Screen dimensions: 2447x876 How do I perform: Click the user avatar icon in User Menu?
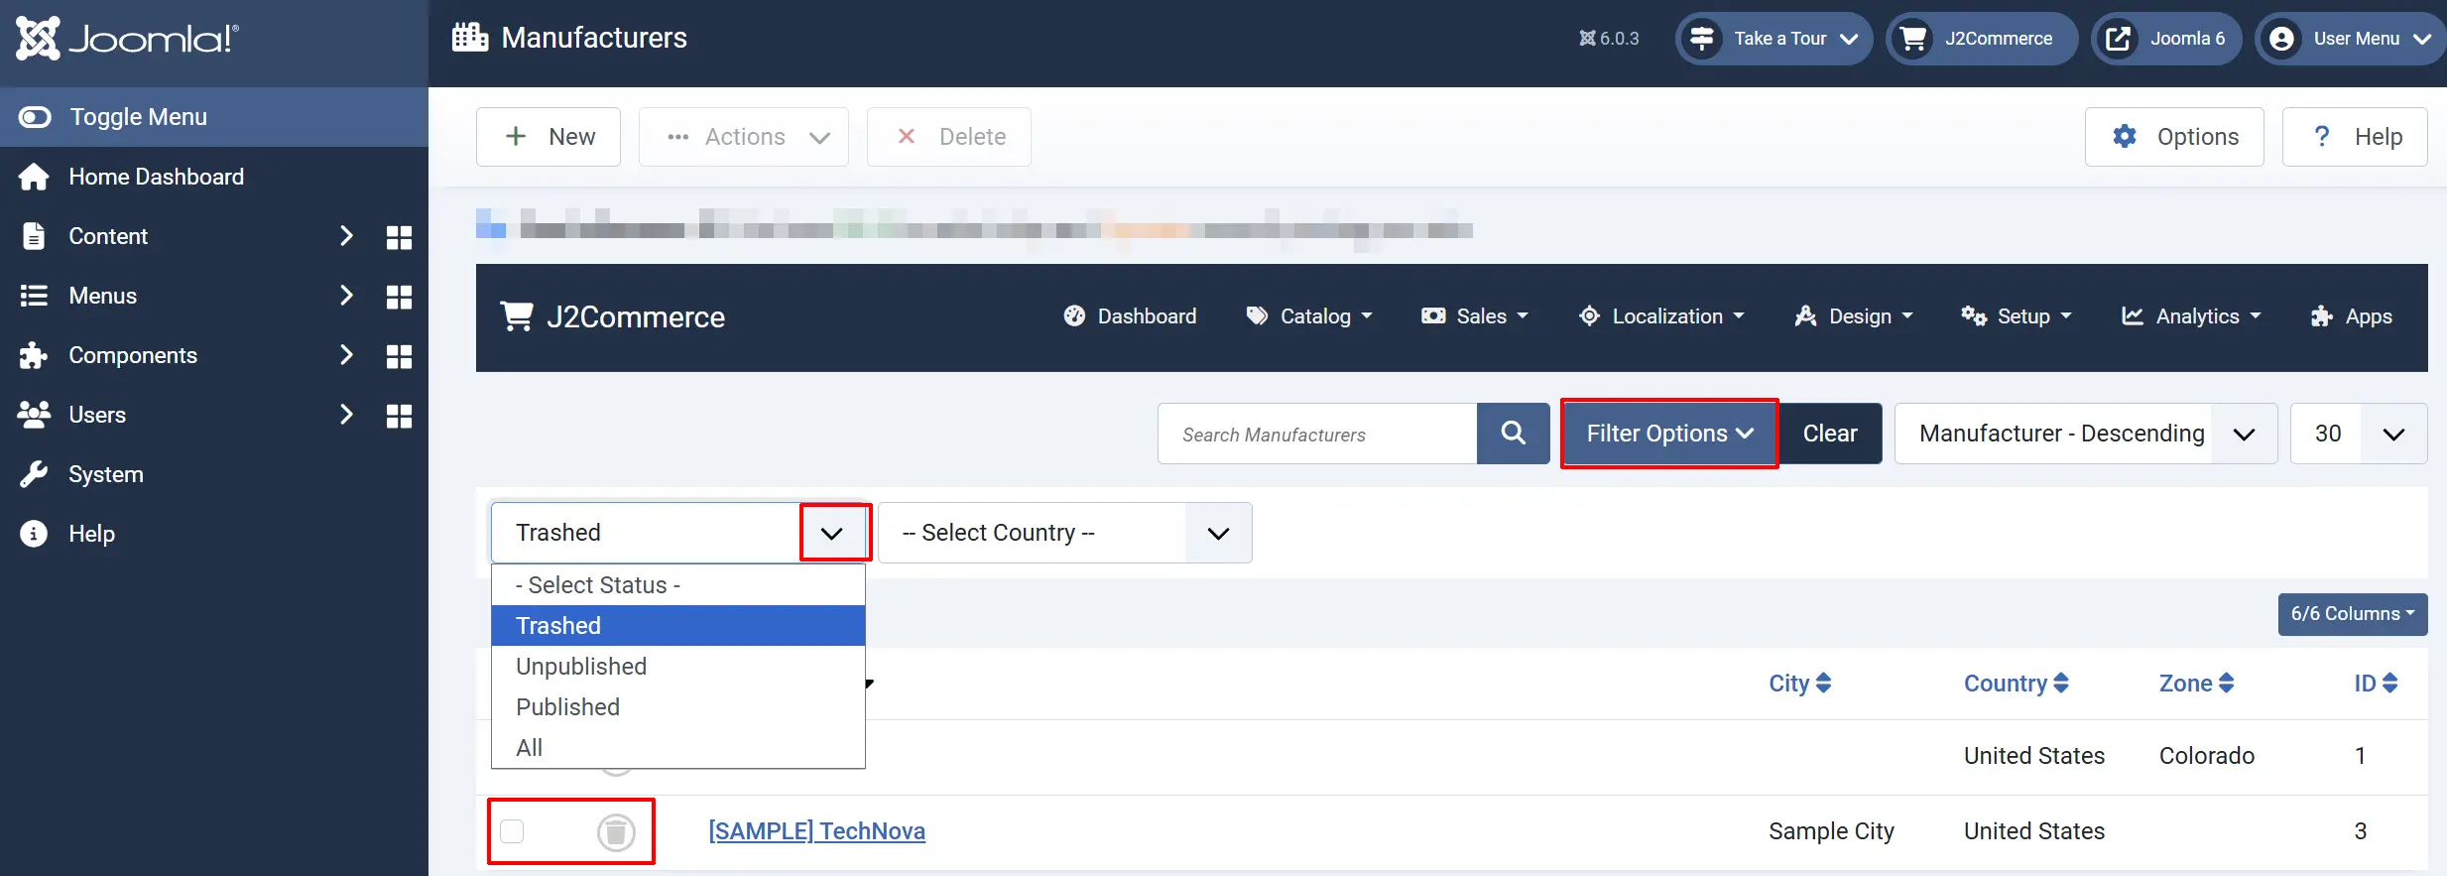2282,39
